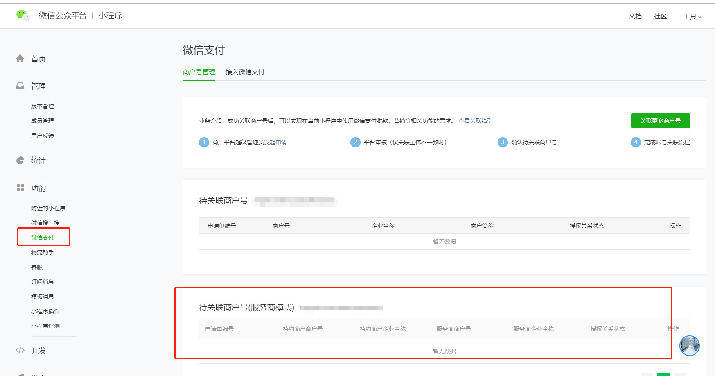Screen dimensions: 715x376
Task: Open the 文档 menu item
Action: coord(635,16)
